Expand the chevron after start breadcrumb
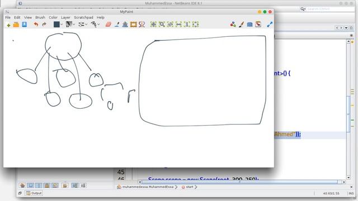Screen dimensions: 358x201 (x=196, y=187)
